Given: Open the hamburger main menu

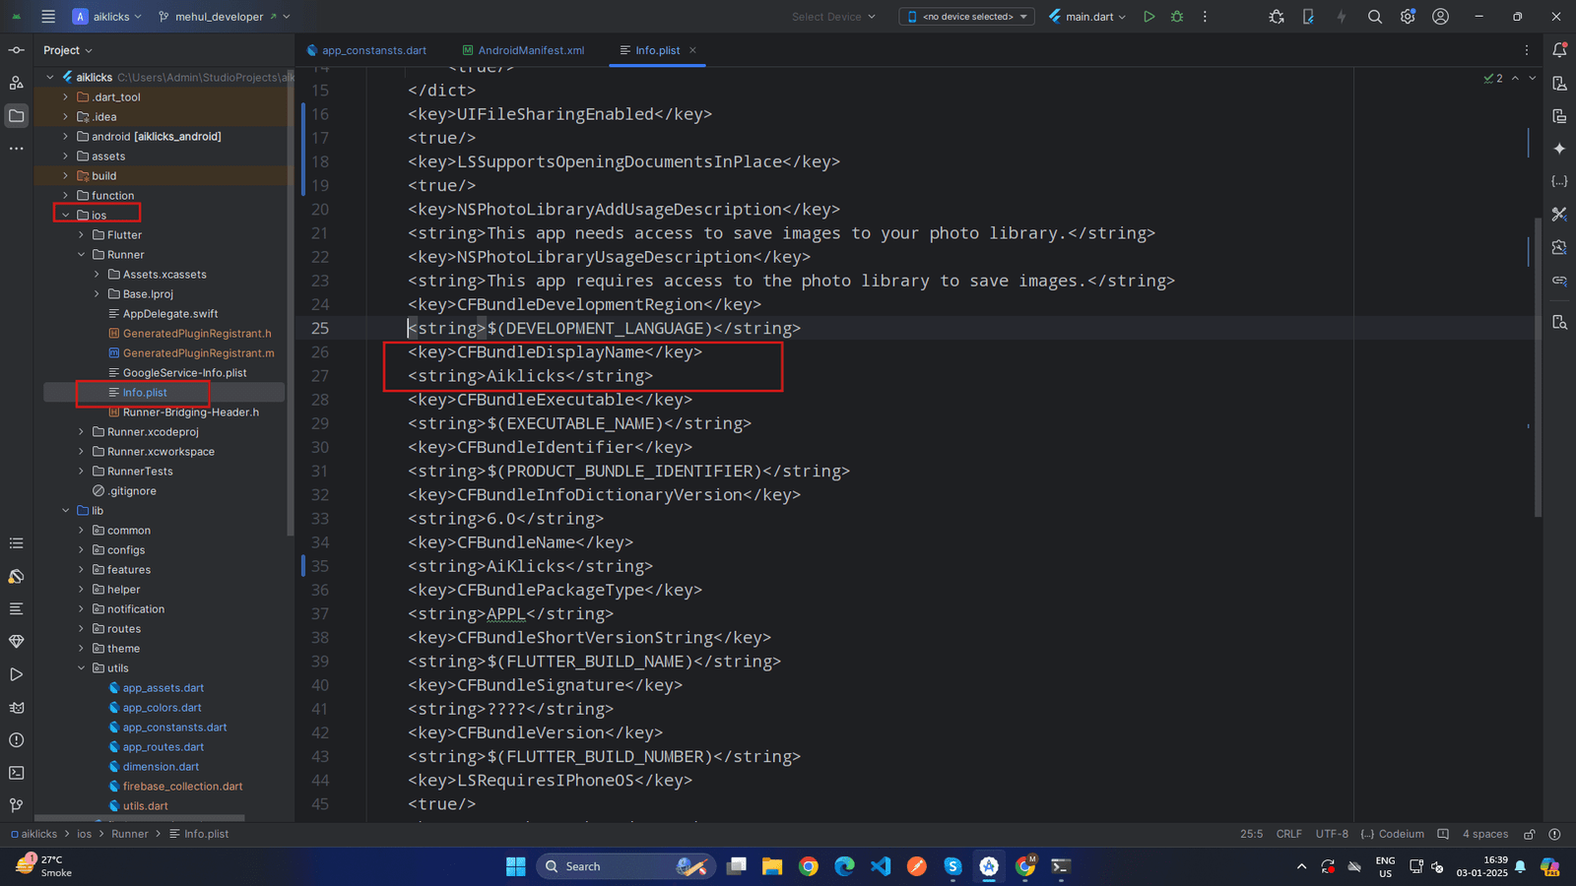Looking at the screenshot, I should (x=48, y=17).
